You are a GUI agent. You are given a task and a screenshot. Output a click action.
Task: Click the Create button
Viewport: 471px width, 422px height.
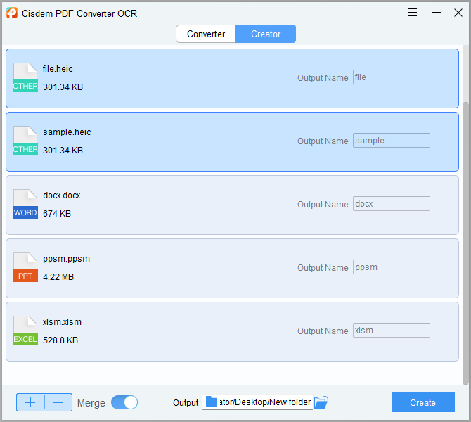pos(423,402)
